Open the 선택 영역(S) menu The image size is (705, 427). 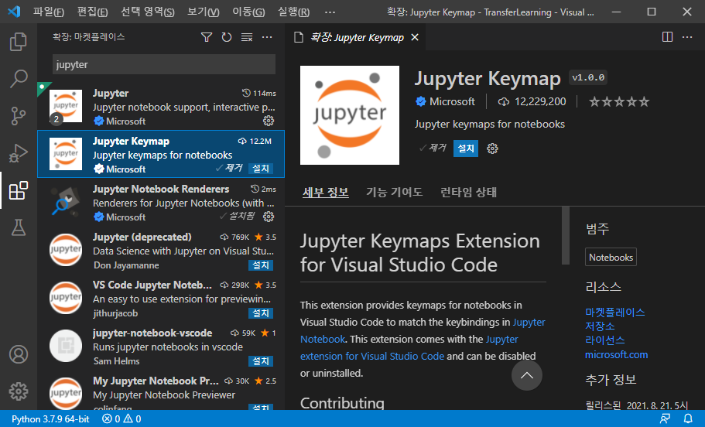pos(147,12)
